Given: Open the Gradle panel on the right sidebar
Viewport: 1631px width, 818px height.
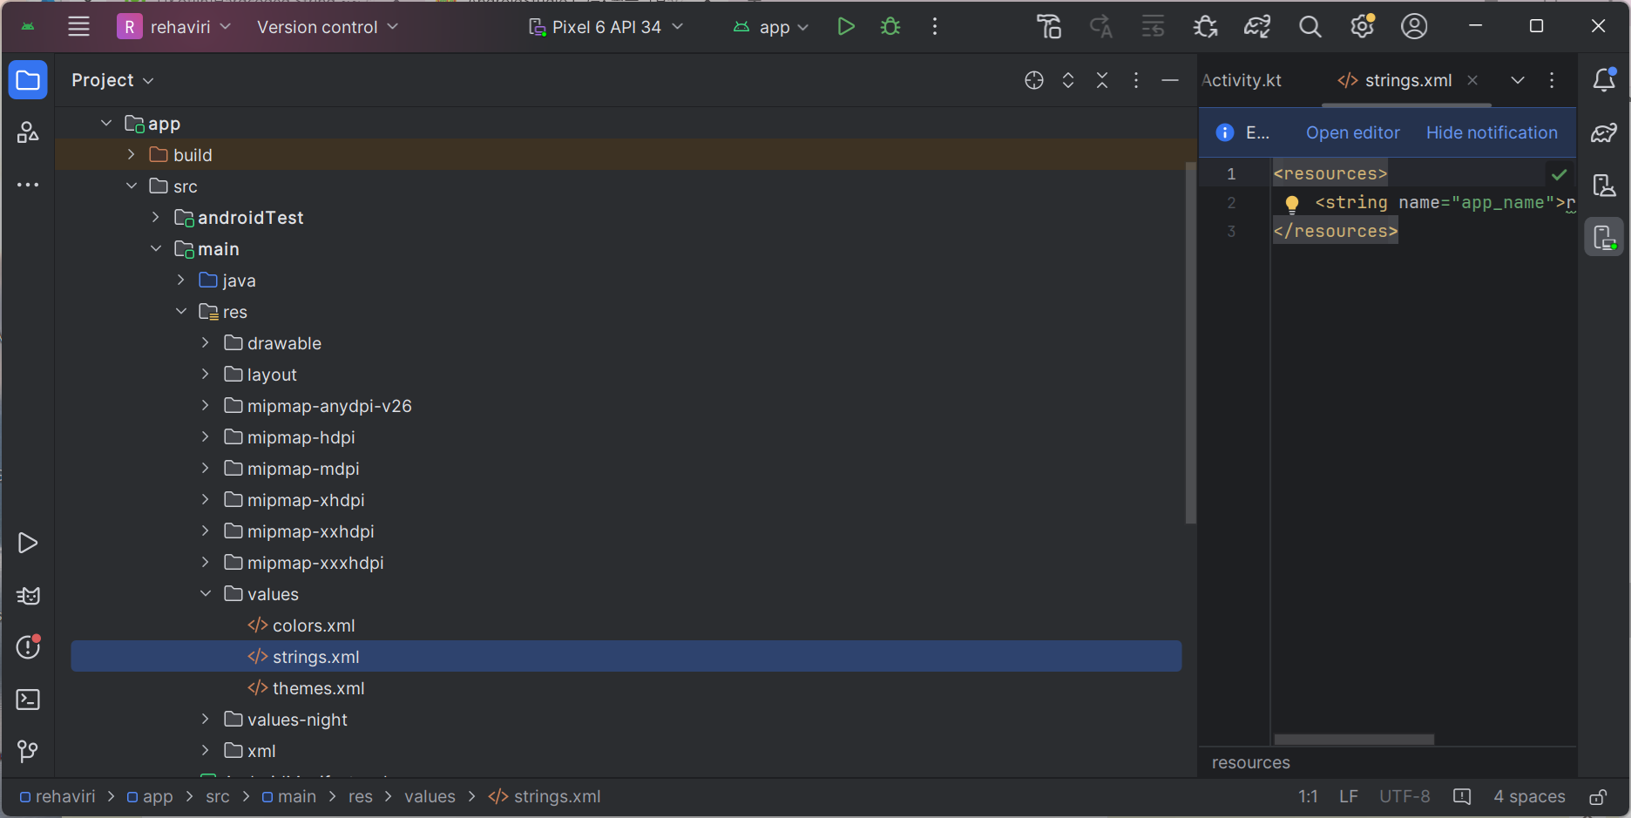Looking at the screenshot, I should [1604, 132].
